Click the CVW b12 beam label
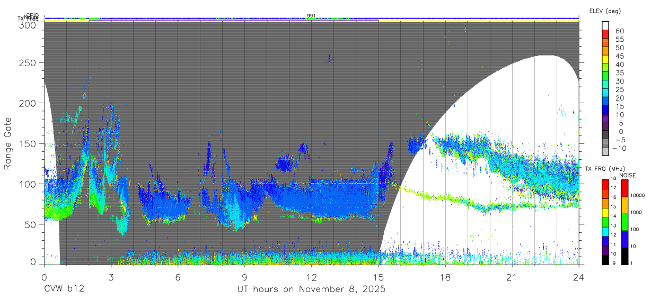The width and height of the screenshot is (651, 300). coord(64,289)
